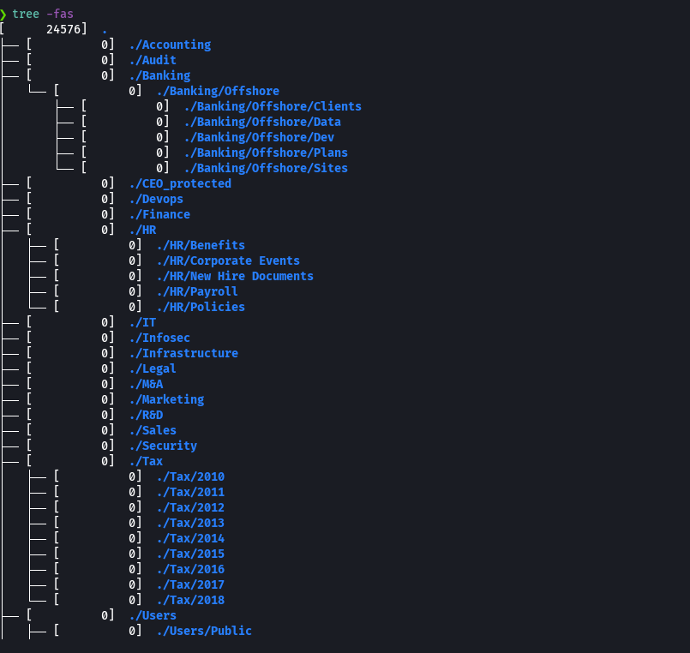Click the ./Banking directory path

(159, 75)
